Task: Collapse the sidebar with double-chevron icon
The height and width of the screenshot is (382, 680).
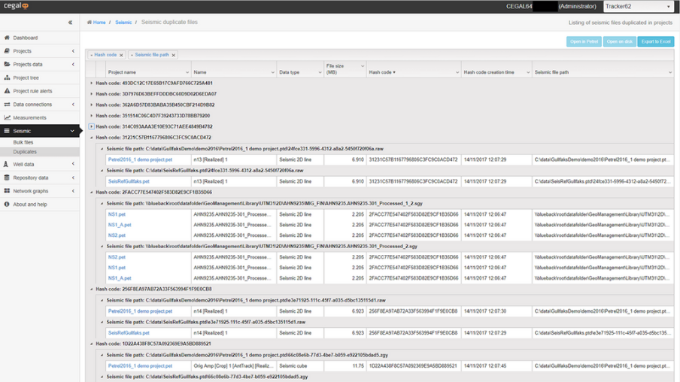Action: pyautogui.click(x=70, y=23)
